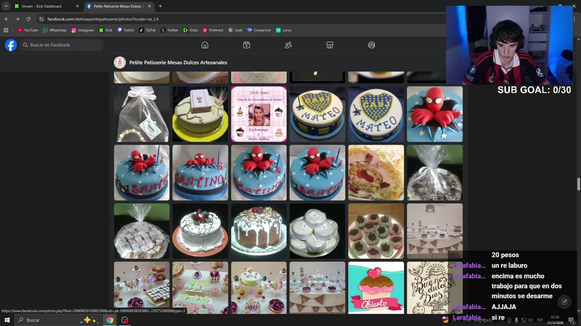
Task: Open the TikTok bookmark
Action: [x=147, y=30]
